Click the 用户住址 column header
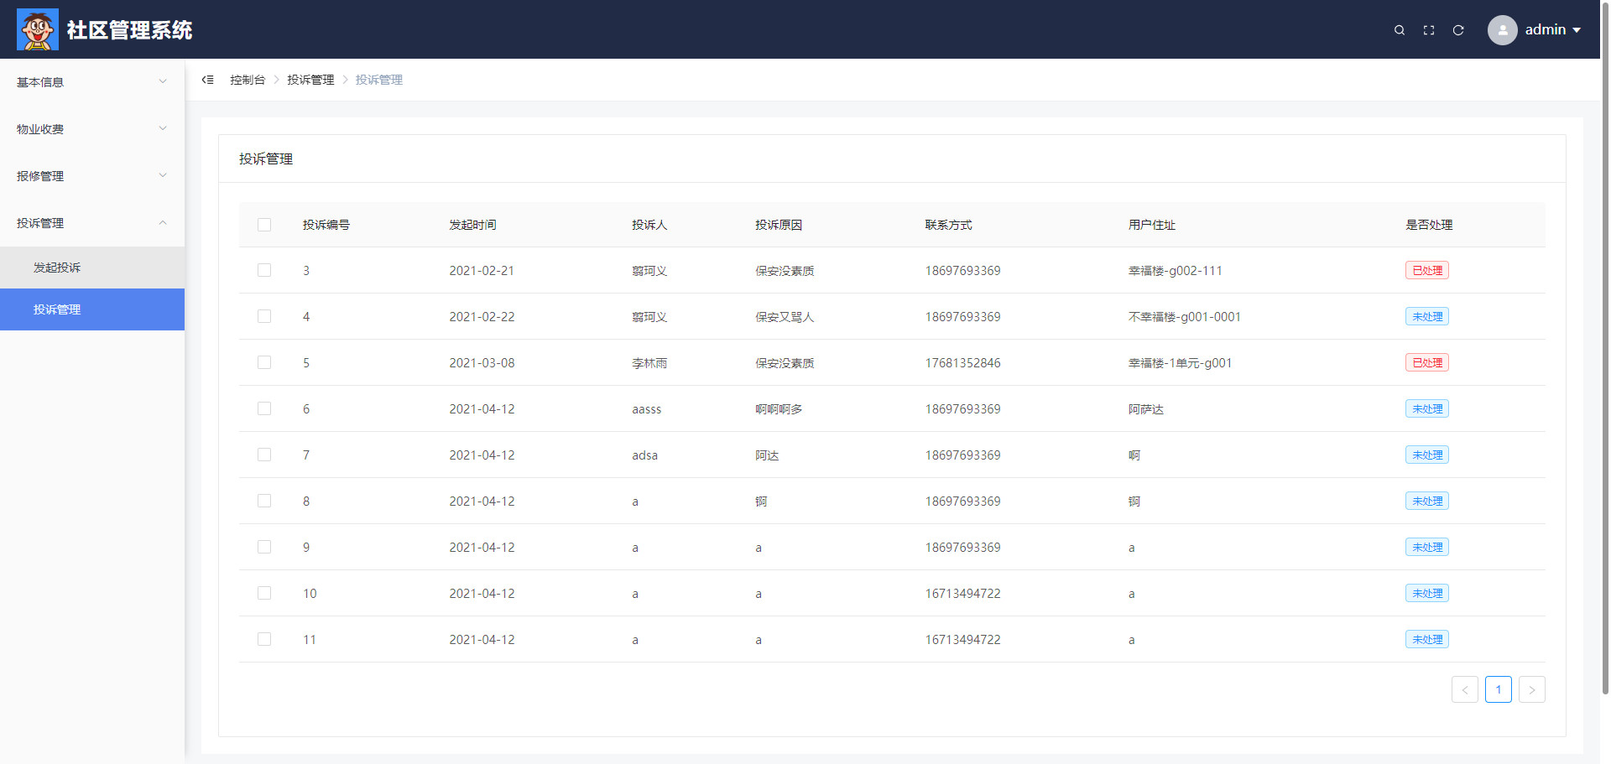 point(1152,225)
